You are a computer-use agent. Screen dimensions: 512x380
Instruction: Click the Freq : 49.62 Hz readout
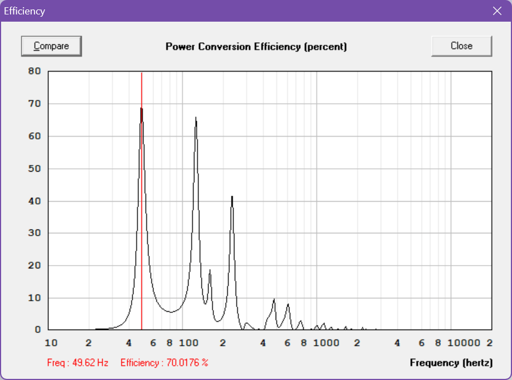pyautogui.click(x=78, y=363)
